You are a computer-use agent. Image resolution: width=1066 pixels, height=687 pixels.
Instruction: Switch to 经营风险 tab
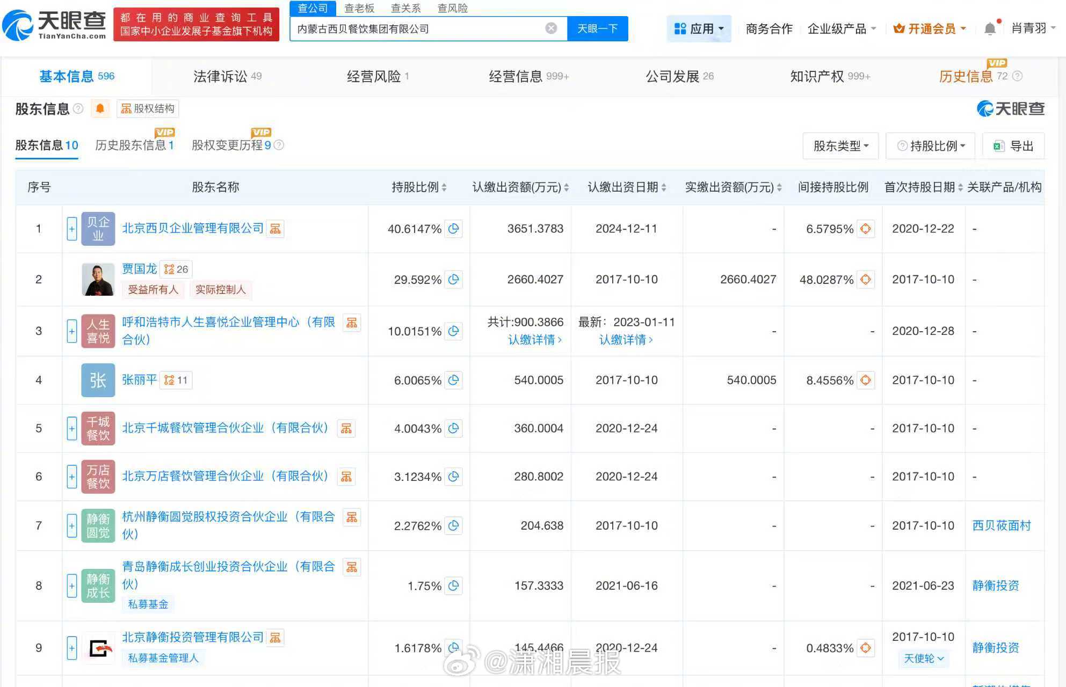click(x=378, y=76)
